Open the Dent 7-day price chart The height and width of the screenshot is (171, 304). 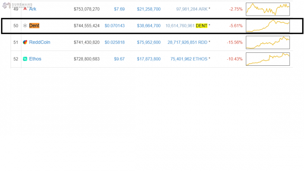[x=268, y=26]
